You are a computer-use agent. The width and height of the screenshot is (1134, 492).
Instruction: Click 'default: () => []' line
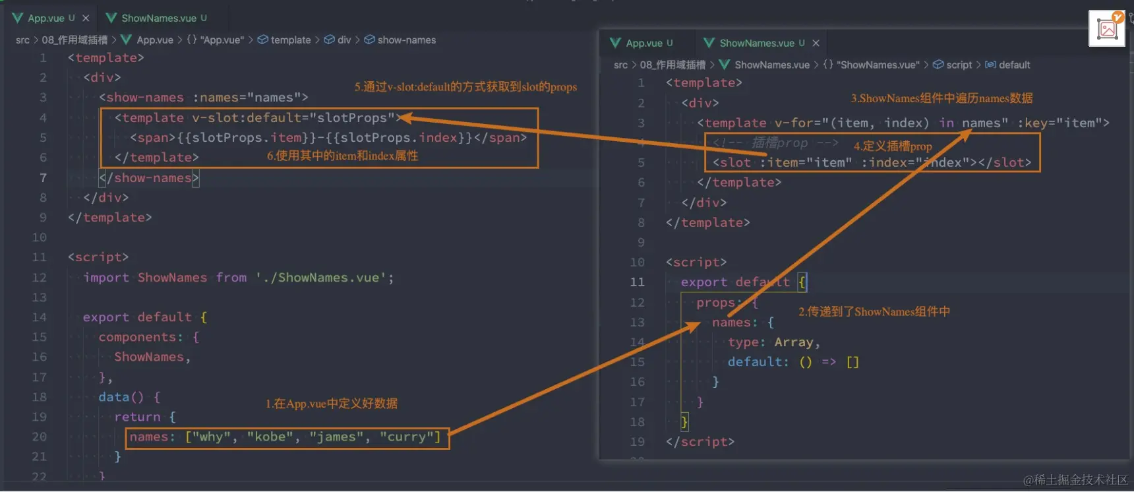click(793, 362)
